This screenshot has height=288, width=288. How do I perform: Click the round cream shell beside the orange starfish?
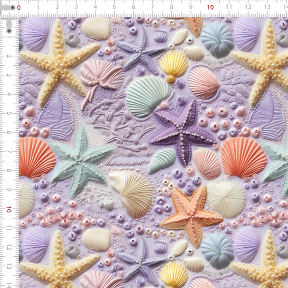coord(227,198)
